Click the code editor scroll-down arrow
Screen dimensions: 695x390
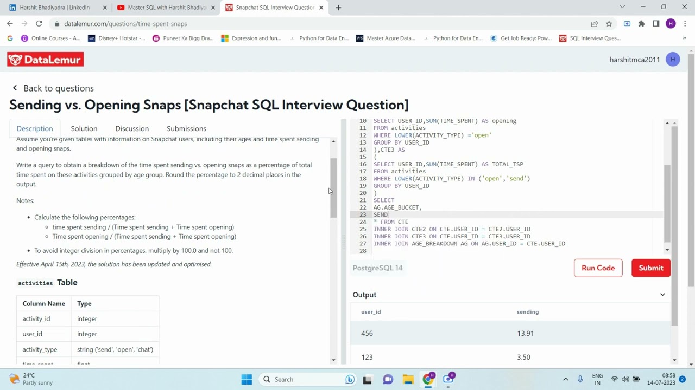[667, 249]
